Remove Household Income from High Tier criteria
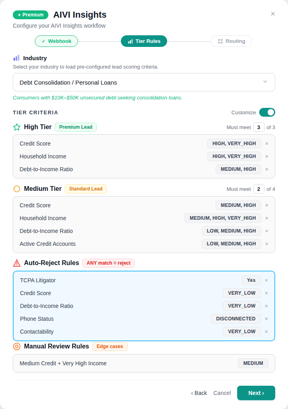 pos(266,156)
